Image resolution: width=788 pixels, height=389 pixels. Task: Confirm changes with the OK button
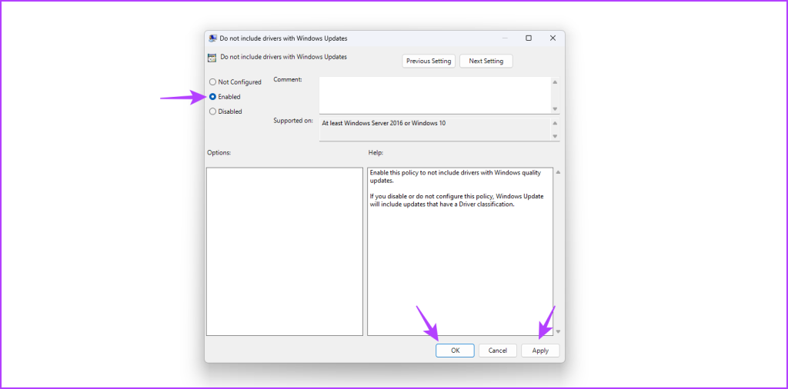(455, 351)
